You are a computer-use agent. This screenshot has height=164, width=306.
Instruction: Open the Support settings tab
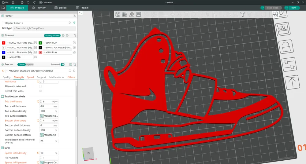pyautogui.click(x=41, y=77)
